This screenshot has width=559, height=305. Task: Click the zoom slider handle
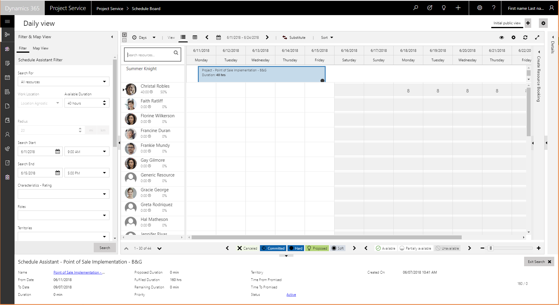(x=490, y=248)
